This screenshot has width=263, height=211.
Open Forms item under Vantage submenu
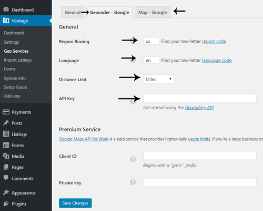pos(9,69)
